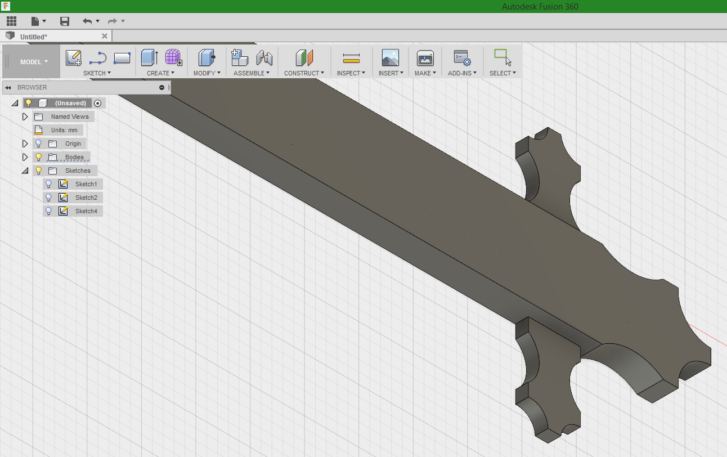Collapse the Browser panel with double arrows
The height and width of the screenshot is (457, 727).
8,88
